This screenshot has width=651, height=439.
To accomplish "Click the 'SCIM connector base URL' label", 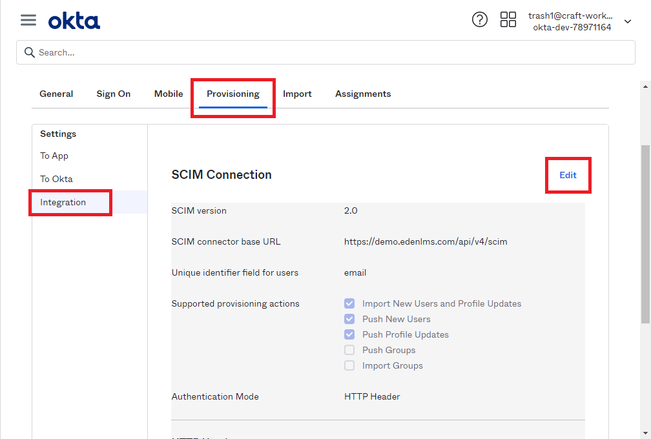I will [x=226, y=241].
